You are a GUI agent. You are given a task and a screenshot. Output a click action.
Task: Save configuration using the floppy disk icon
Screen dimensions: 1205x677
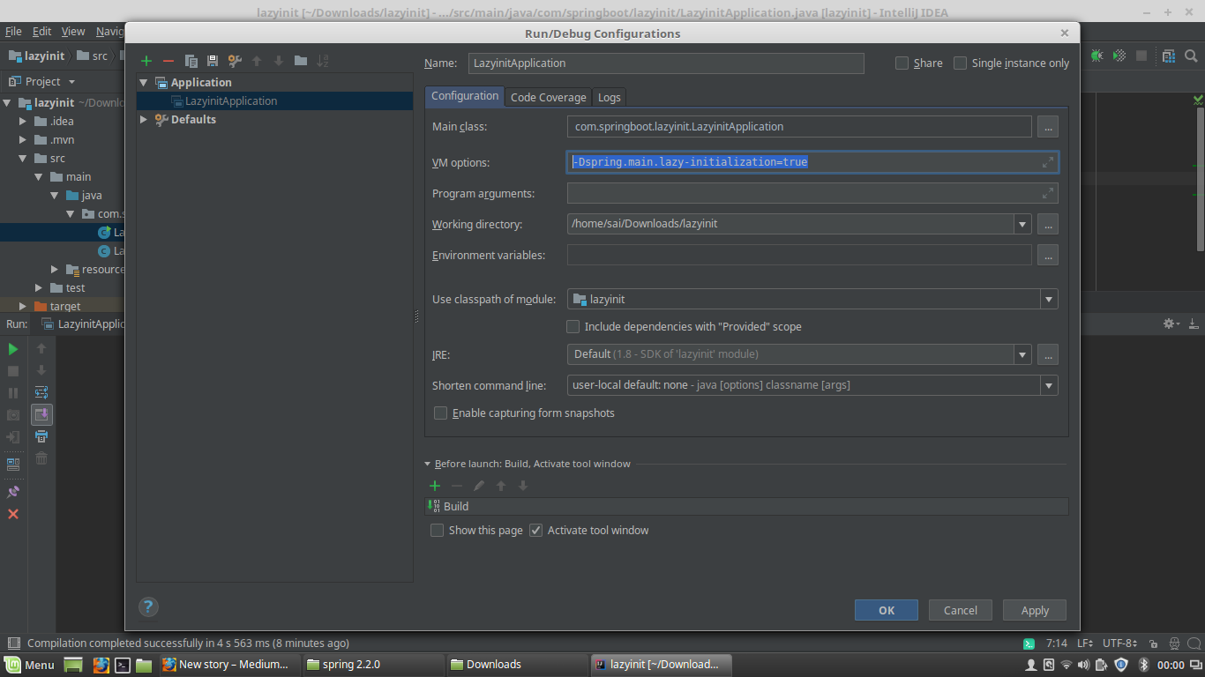pyautogui.click(x=213, y=61)
